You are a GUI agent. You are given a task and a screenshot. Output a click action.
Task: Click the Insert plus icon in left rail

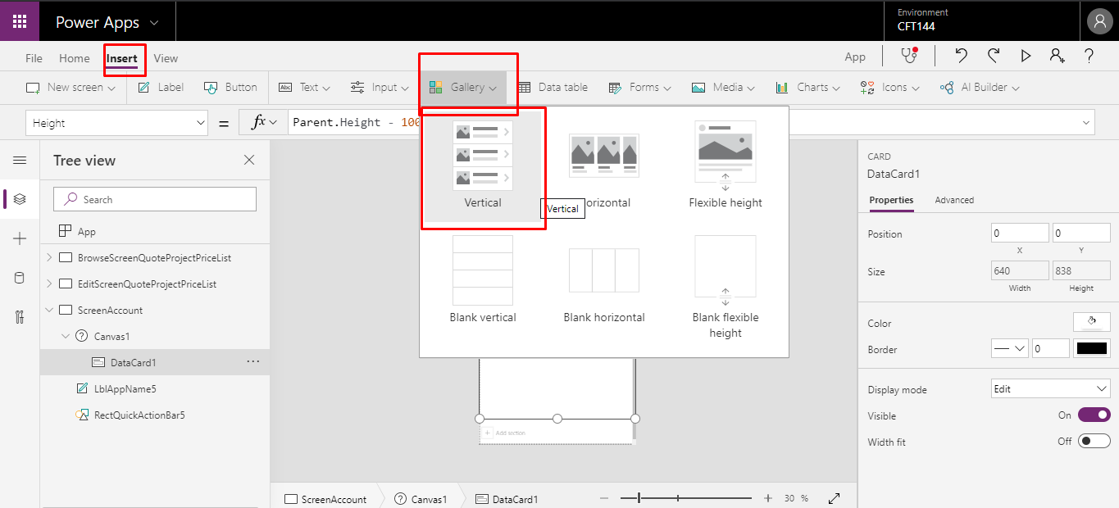(x=20, y=238)
